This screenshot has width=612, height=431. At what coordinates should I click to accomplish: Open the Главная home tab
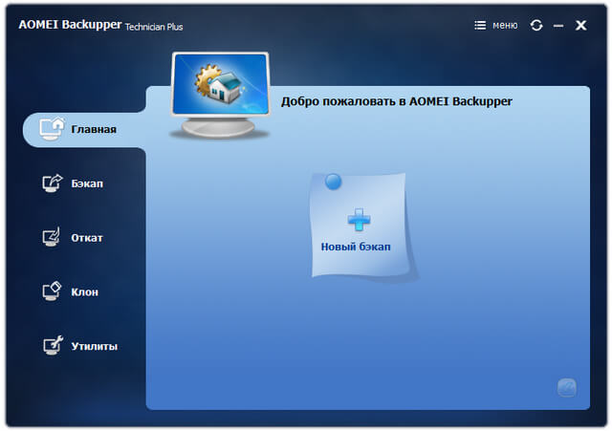(84, 130)
